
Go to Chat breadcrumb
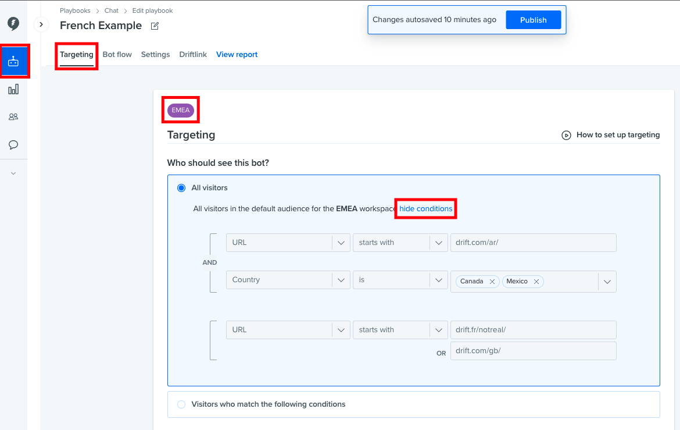[112, 11]
